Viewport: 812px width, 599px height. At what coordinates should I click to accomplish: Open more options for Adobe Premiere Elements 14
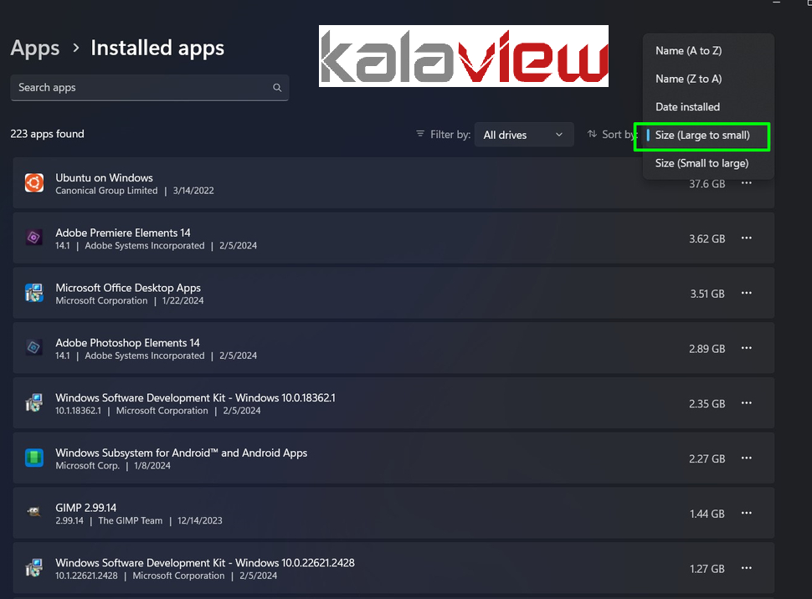pos(746,238)
